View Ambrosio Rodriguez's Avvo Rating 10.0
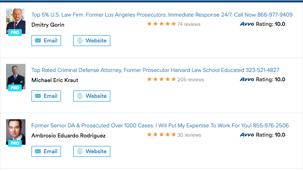Image resolution: width=303 pixels, height=171 pixels. tap(263, 135)
